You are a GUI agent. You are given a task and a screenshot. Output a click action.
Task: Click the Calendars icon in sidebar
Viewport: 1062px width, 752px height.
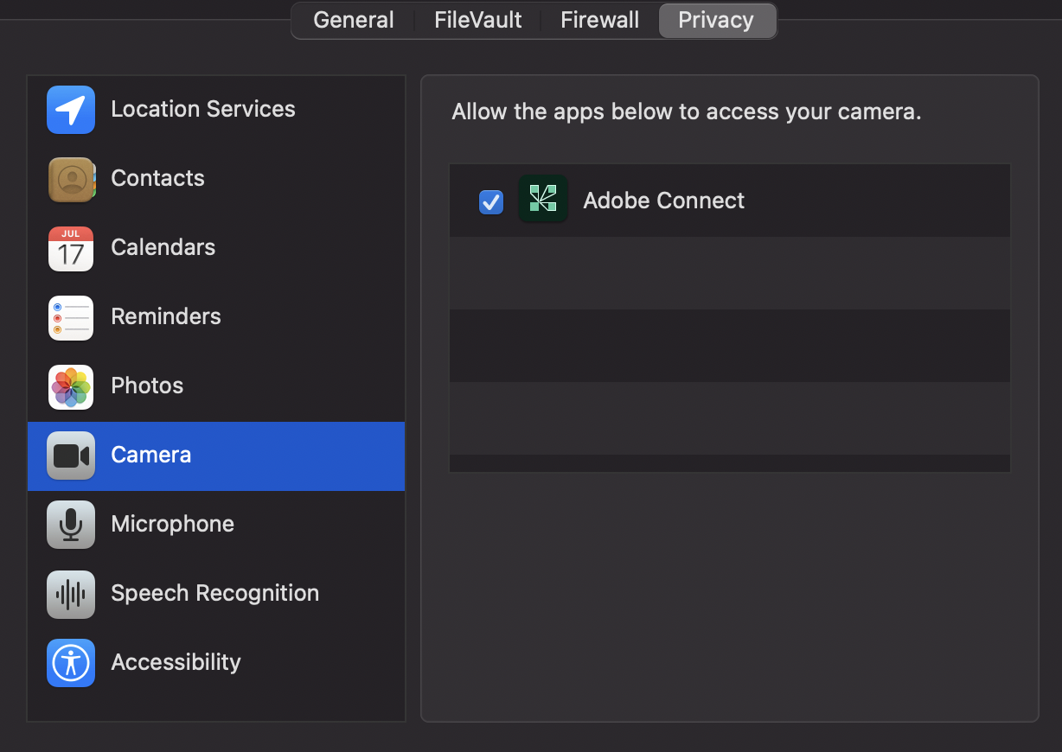(x=71, y=248)
